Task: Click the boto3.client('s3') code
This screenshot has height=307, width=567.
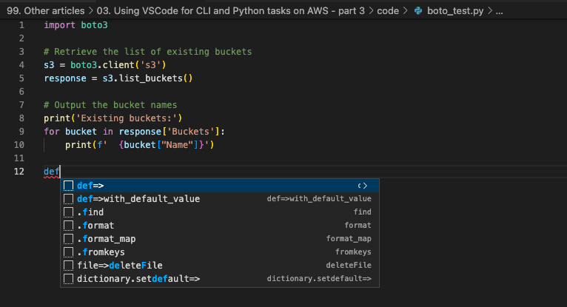Action: (118, 65)
